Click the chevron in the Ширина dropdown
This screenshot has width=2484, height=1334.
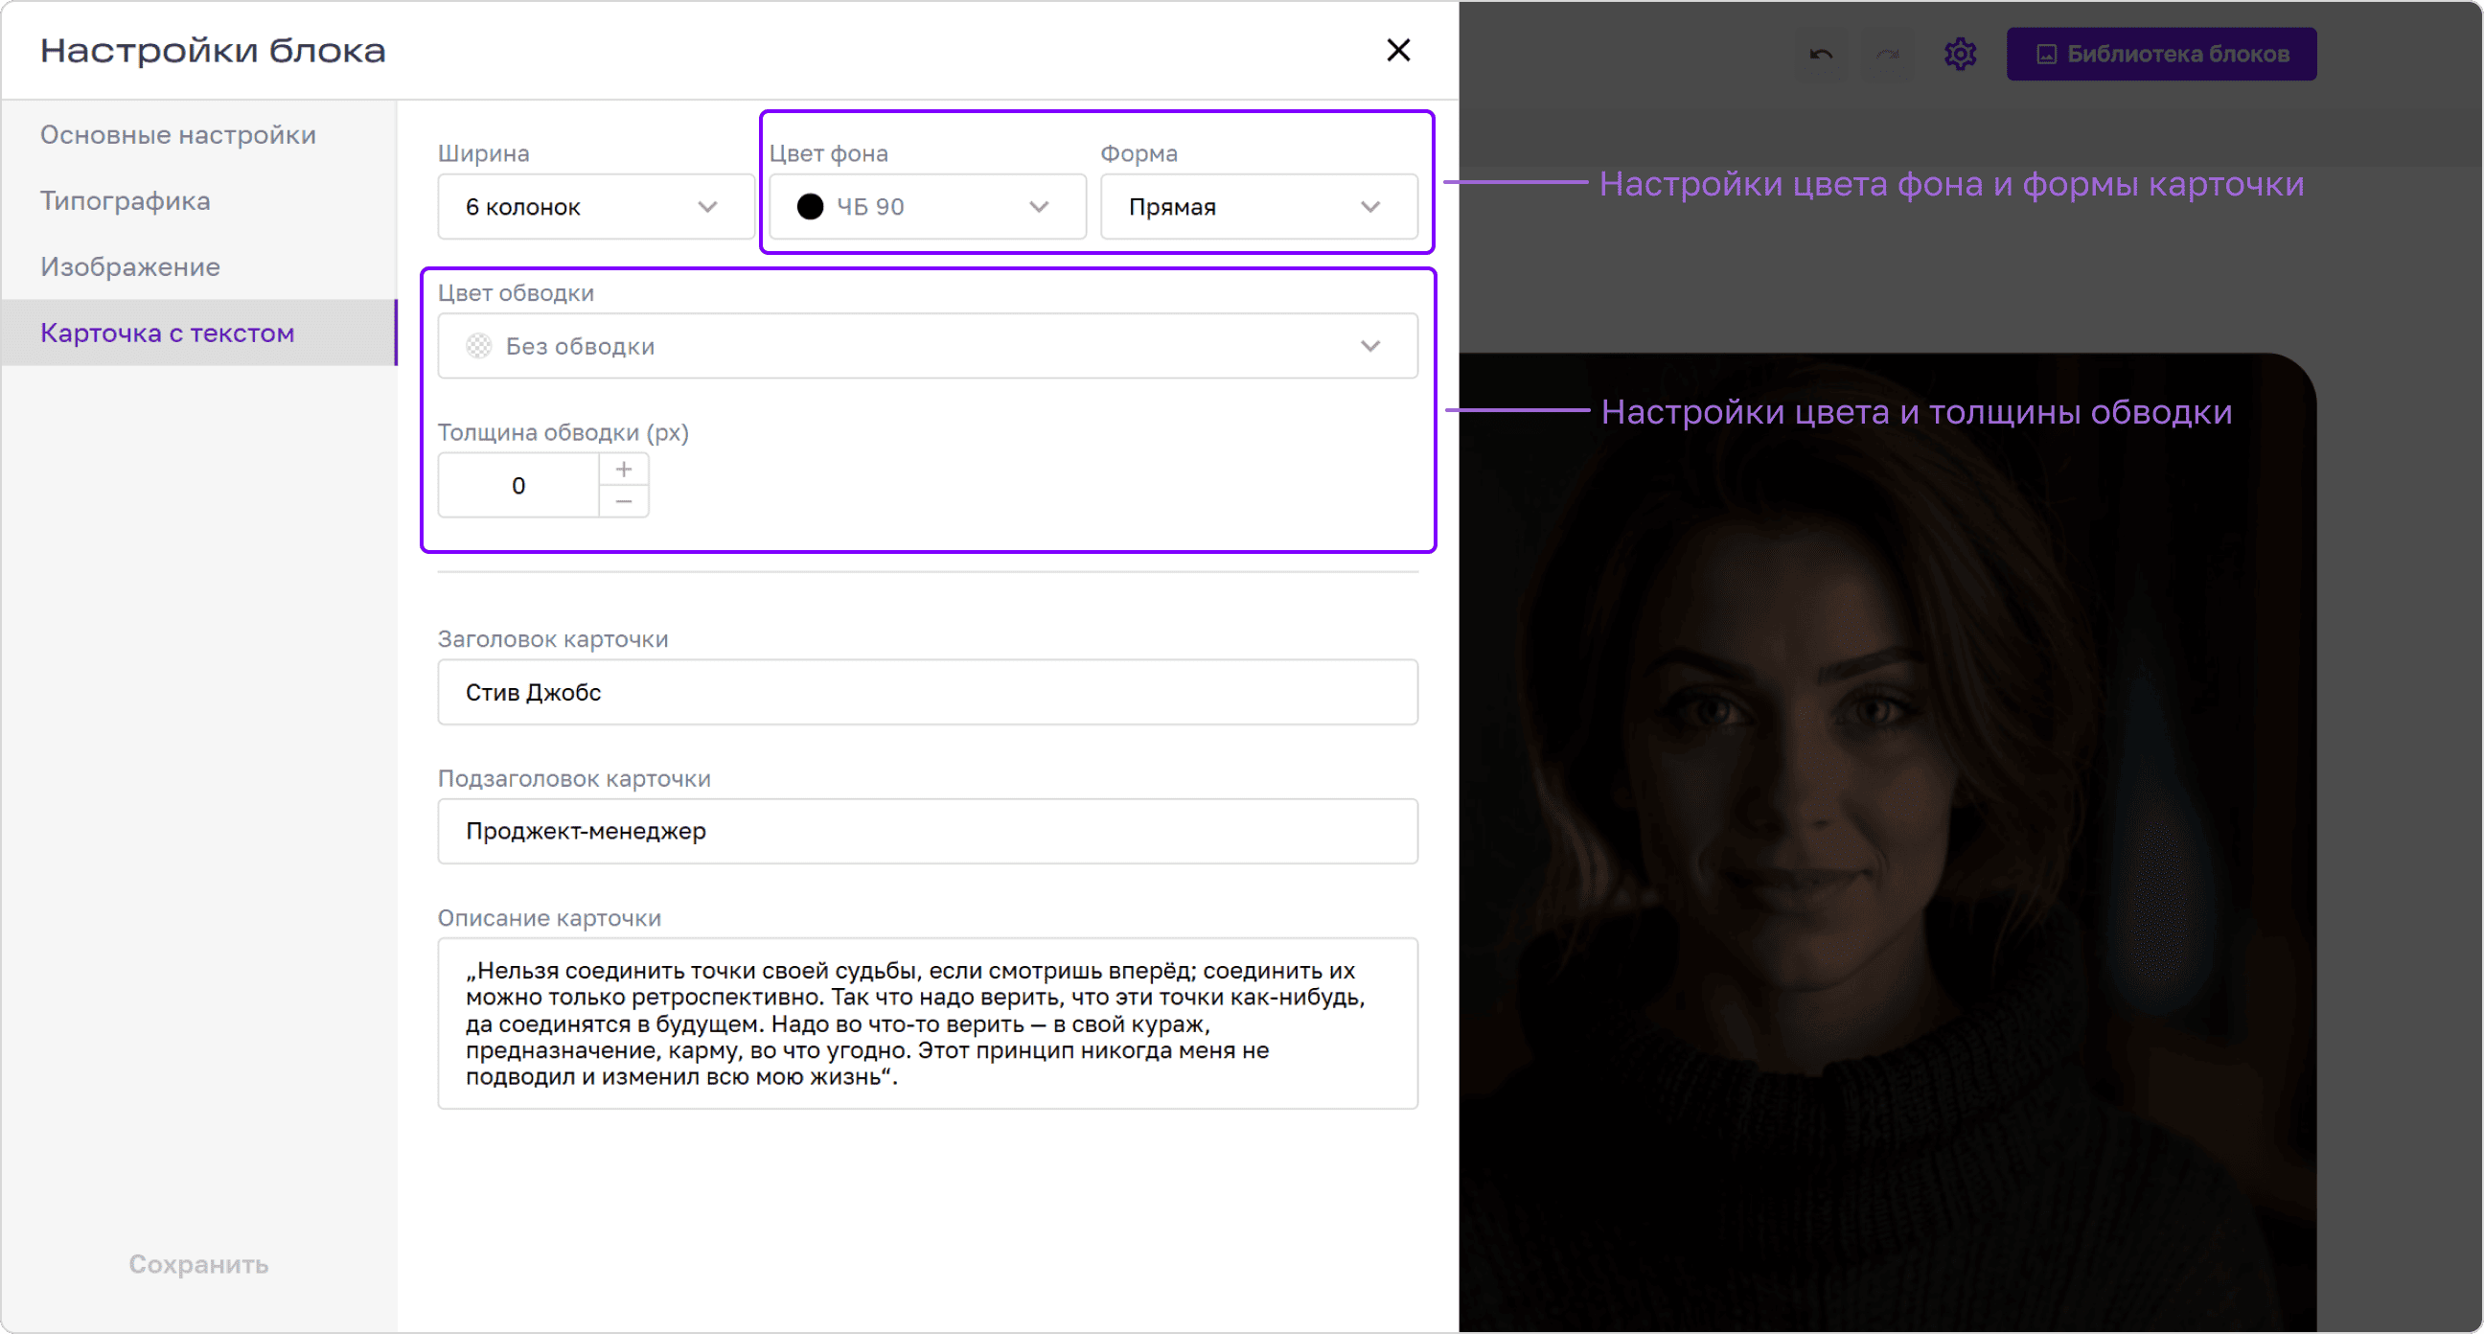[x=708, y=207]
